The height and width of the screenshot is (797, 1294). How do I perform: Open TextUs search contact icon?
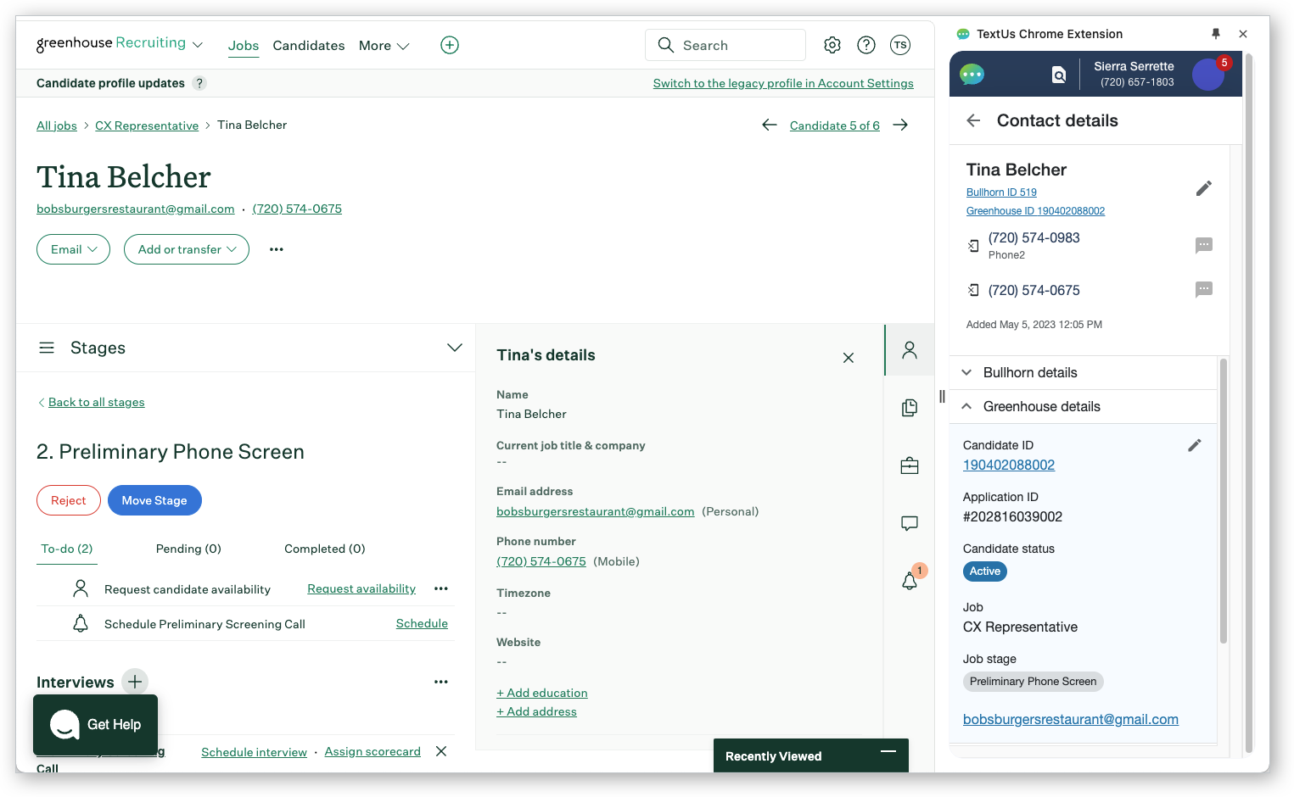click(x=1059, y=75)
